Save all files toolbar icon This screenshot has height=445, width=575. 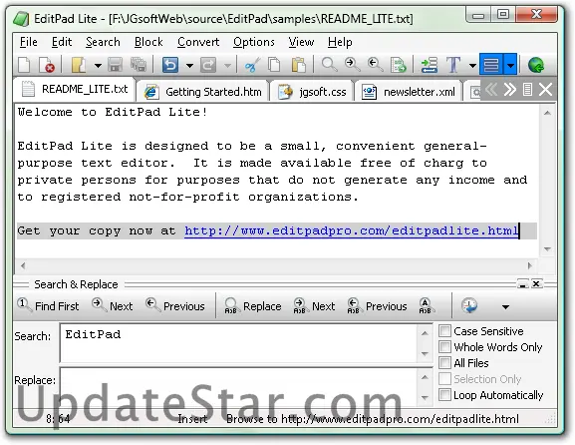[x=139, y=66]
